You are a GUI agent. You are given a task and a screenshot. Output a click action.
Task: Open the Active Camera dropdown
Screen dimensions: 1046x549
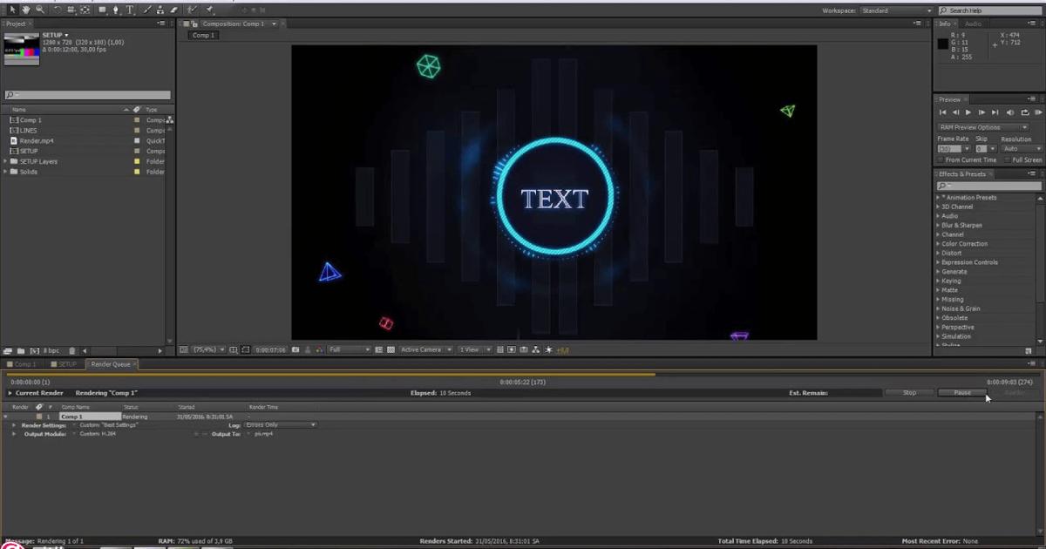pos(425,349)
